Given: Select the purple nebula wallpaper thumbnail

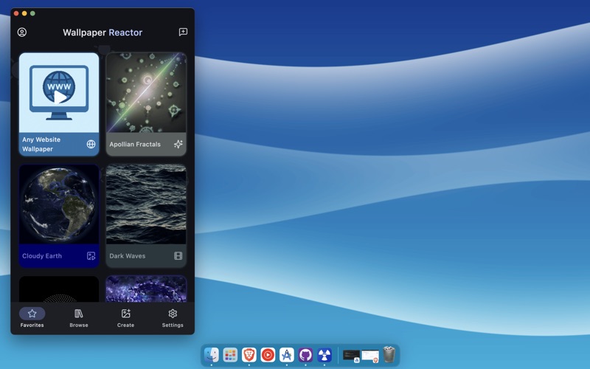Looking at the screenshot, I should coord(146,289).
